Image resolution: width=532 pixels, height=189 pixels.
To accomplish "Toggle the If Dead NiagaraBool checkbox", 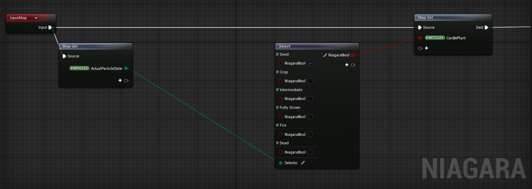I will pyautogui.click(x=310, y=152).
